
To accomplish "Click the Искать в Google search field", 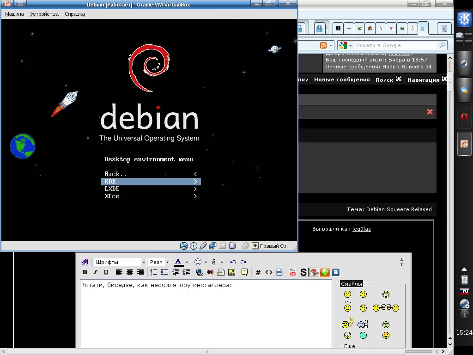I will click(x=395, y=45).
